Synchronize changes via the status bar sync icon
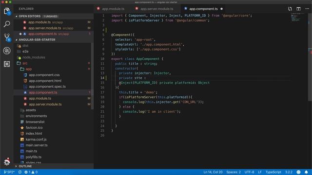This screenshot has width=312, height=175. pos(19,172)
